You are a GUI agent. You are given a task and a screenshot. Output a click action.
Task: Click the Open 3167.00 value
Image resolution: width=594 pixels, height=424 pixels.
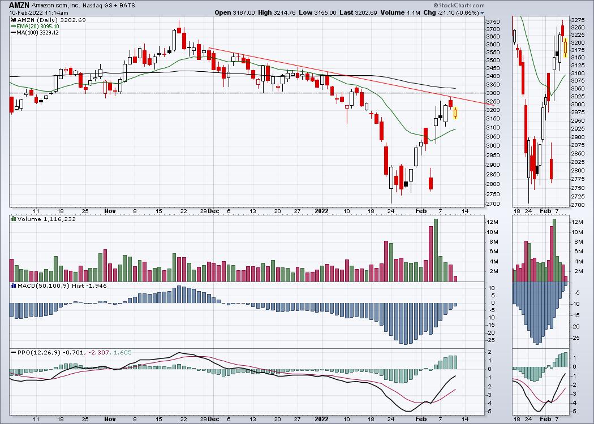click(x=235, y=12)
